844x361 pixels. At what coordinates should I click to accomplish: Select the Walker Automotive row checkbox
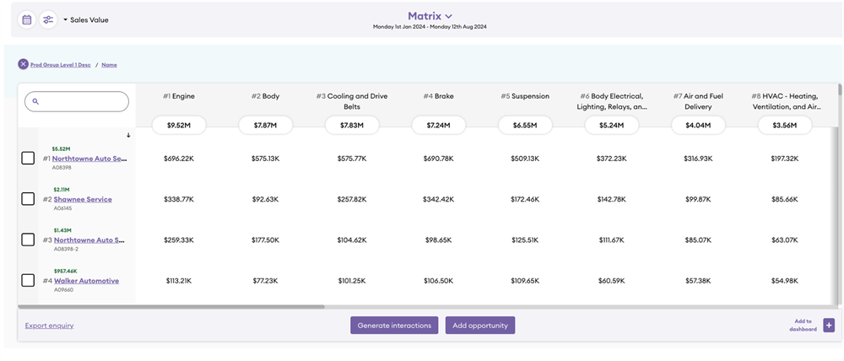pyautogui.click(x=28, y=280)
